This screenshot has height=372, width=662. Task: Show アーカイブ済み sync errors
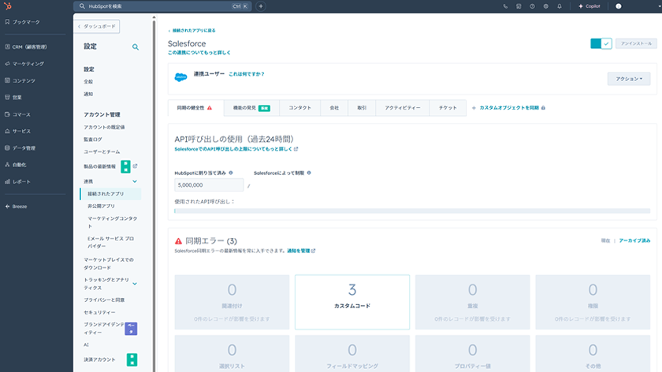point(634,240)
